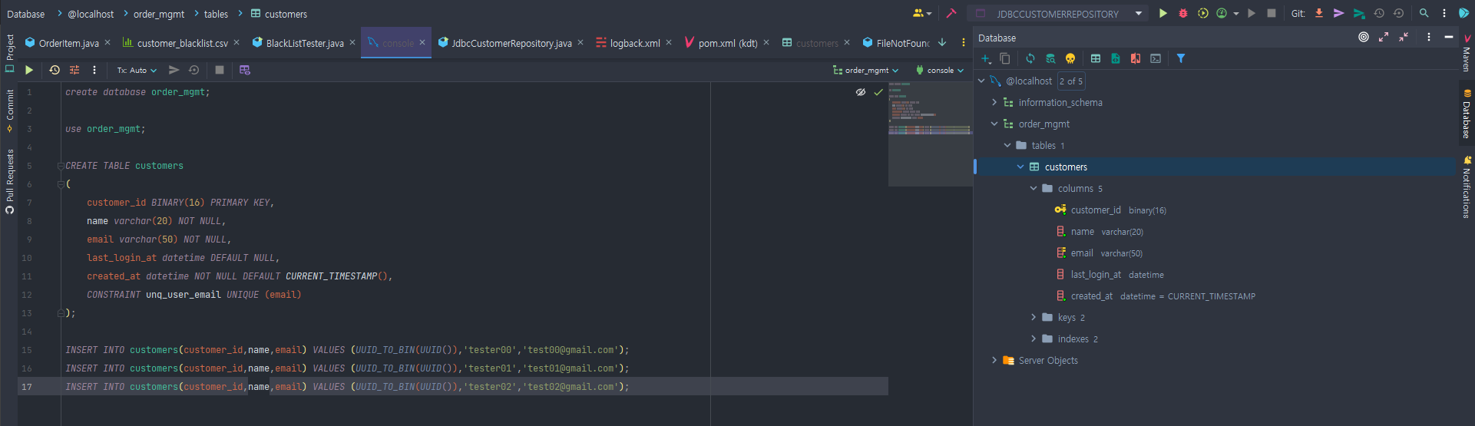Expand the keys folder in the tree
The width and height of the screenshot is (1475, 426).
[1033, 317]
